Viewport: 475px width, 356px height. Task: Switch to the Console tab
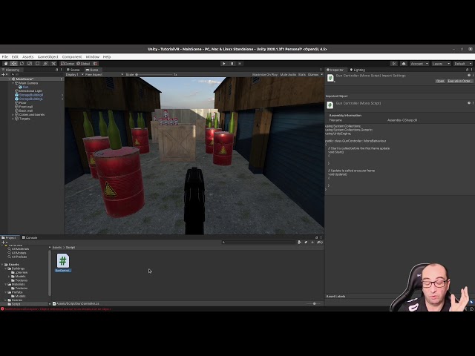tap(30, 237)
